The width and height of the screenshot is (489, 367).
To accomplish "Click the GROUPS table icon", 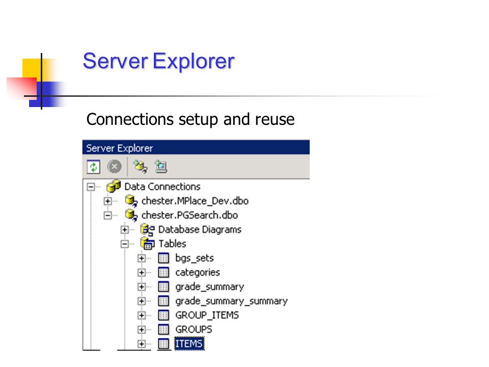I will click(164, 330).
